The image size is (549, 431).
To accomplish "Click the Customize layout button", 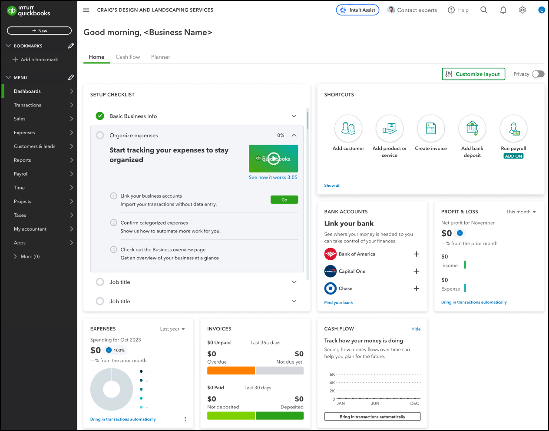I will pyautogui.click(x=473, y=74).
